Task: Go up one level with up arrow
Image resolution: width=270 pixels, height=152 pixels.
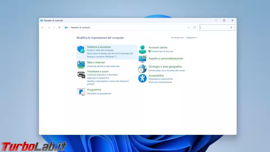Action: pyautogui.click(x=59, y=28)
